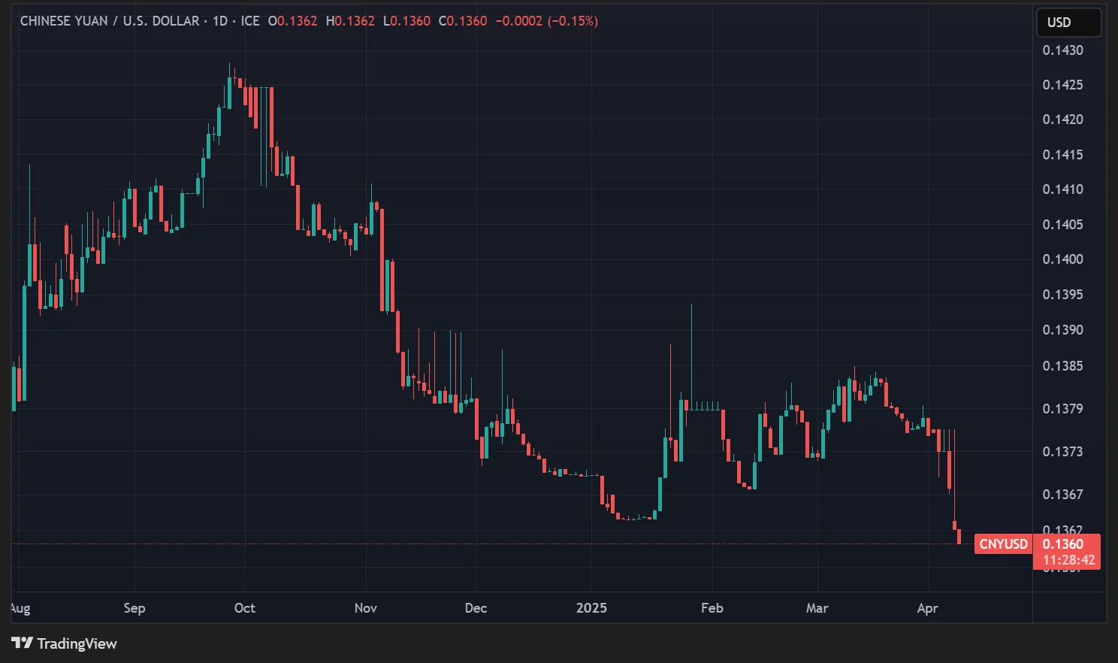Click the TradingView logo icon
This screenshot has height=663, width=1118.
pyautogui.click(x=23, y=643)
